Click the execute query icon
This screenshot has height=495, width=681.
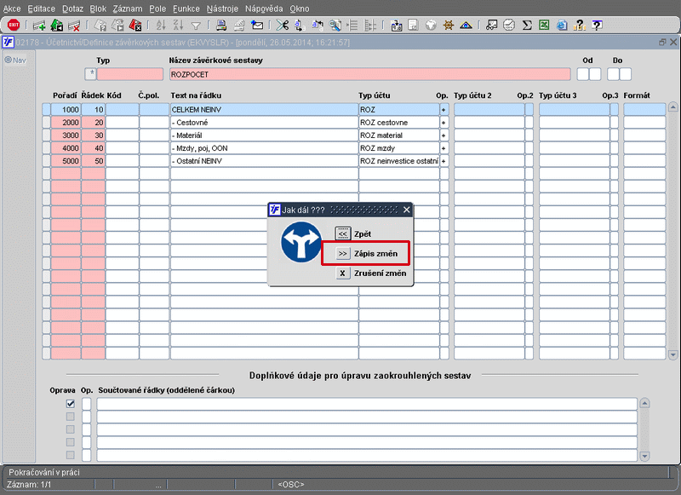pyautogui.click(x=117, y=26)
